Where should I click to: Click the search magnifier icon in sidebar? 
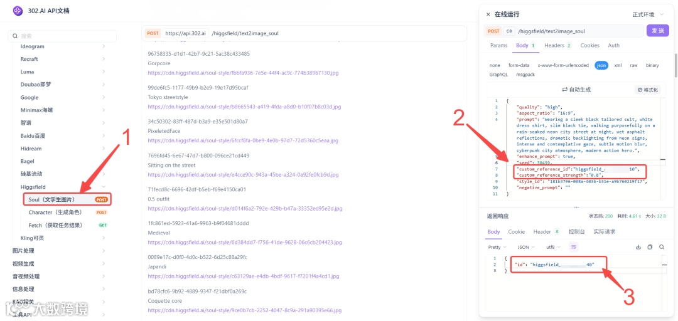tap(15, 36)
